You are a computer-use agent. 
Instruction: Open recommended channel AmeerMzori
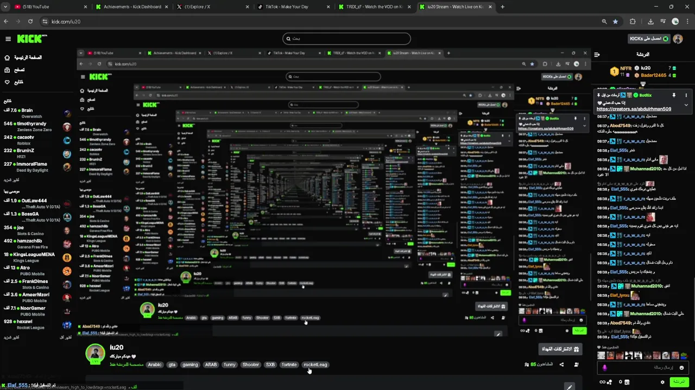37,297
